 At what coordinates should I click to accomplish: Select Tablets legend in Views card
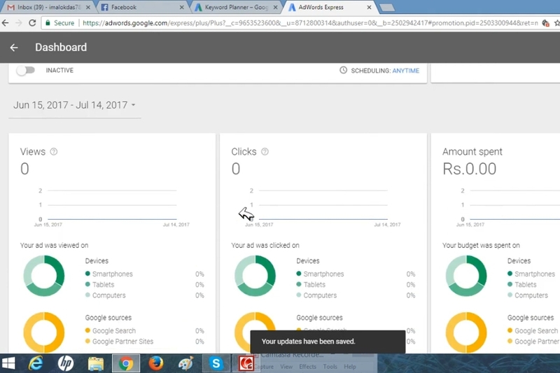tap(99, 285)
